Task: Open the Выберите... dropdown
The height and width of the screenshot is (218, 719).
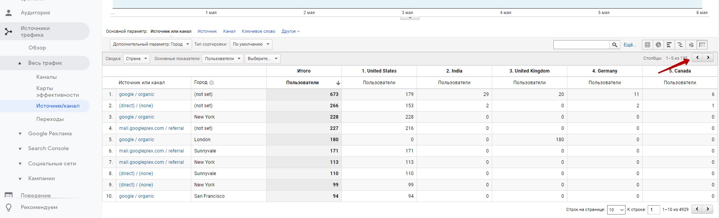Action: click(x=263, y=58)
